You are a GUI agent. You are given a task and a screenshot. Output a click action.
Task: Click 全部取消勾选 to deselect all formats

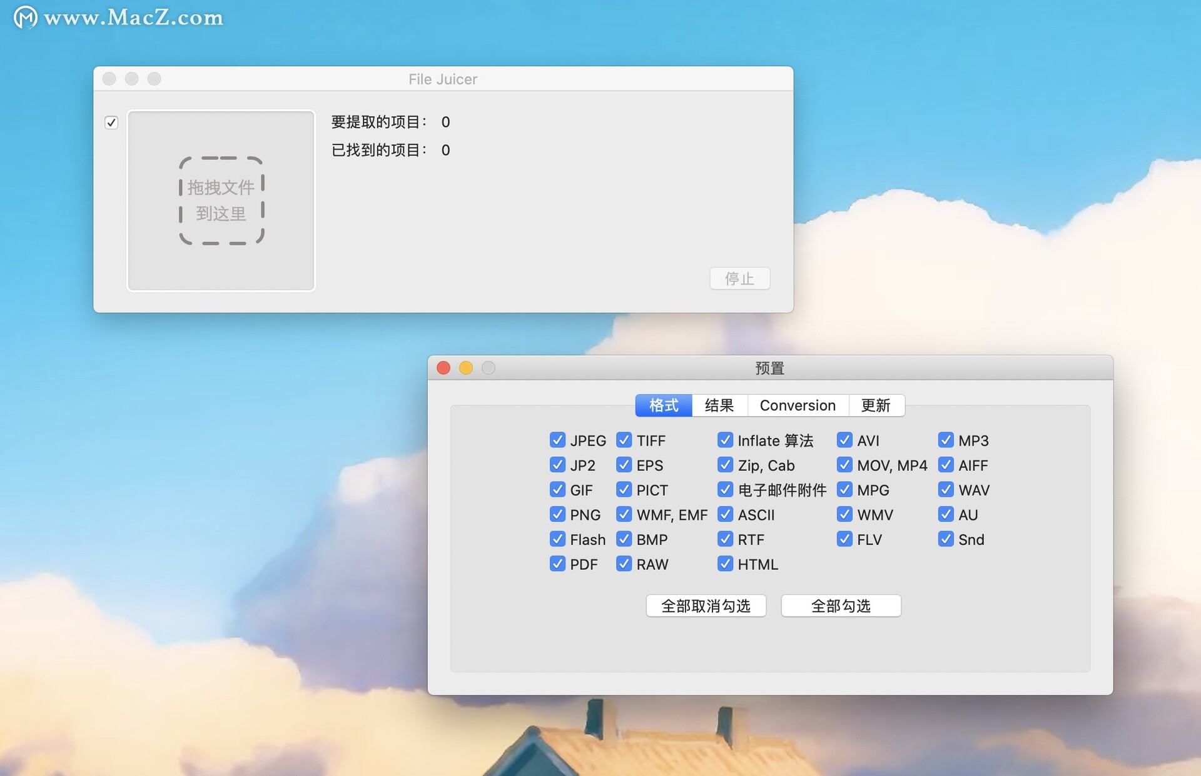click(705, 605)
